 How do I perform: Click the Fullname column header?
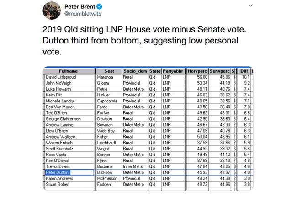(x=69, y=71)
